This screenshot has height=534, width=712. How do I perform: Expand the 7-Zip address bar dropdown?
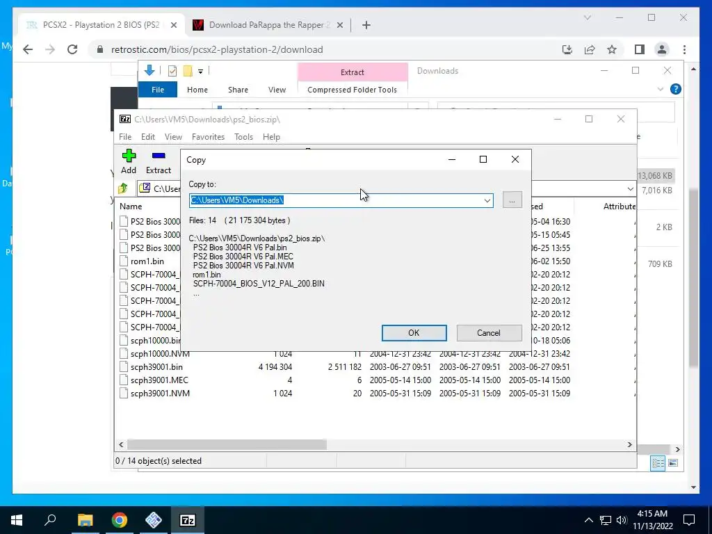pos(630,188)
